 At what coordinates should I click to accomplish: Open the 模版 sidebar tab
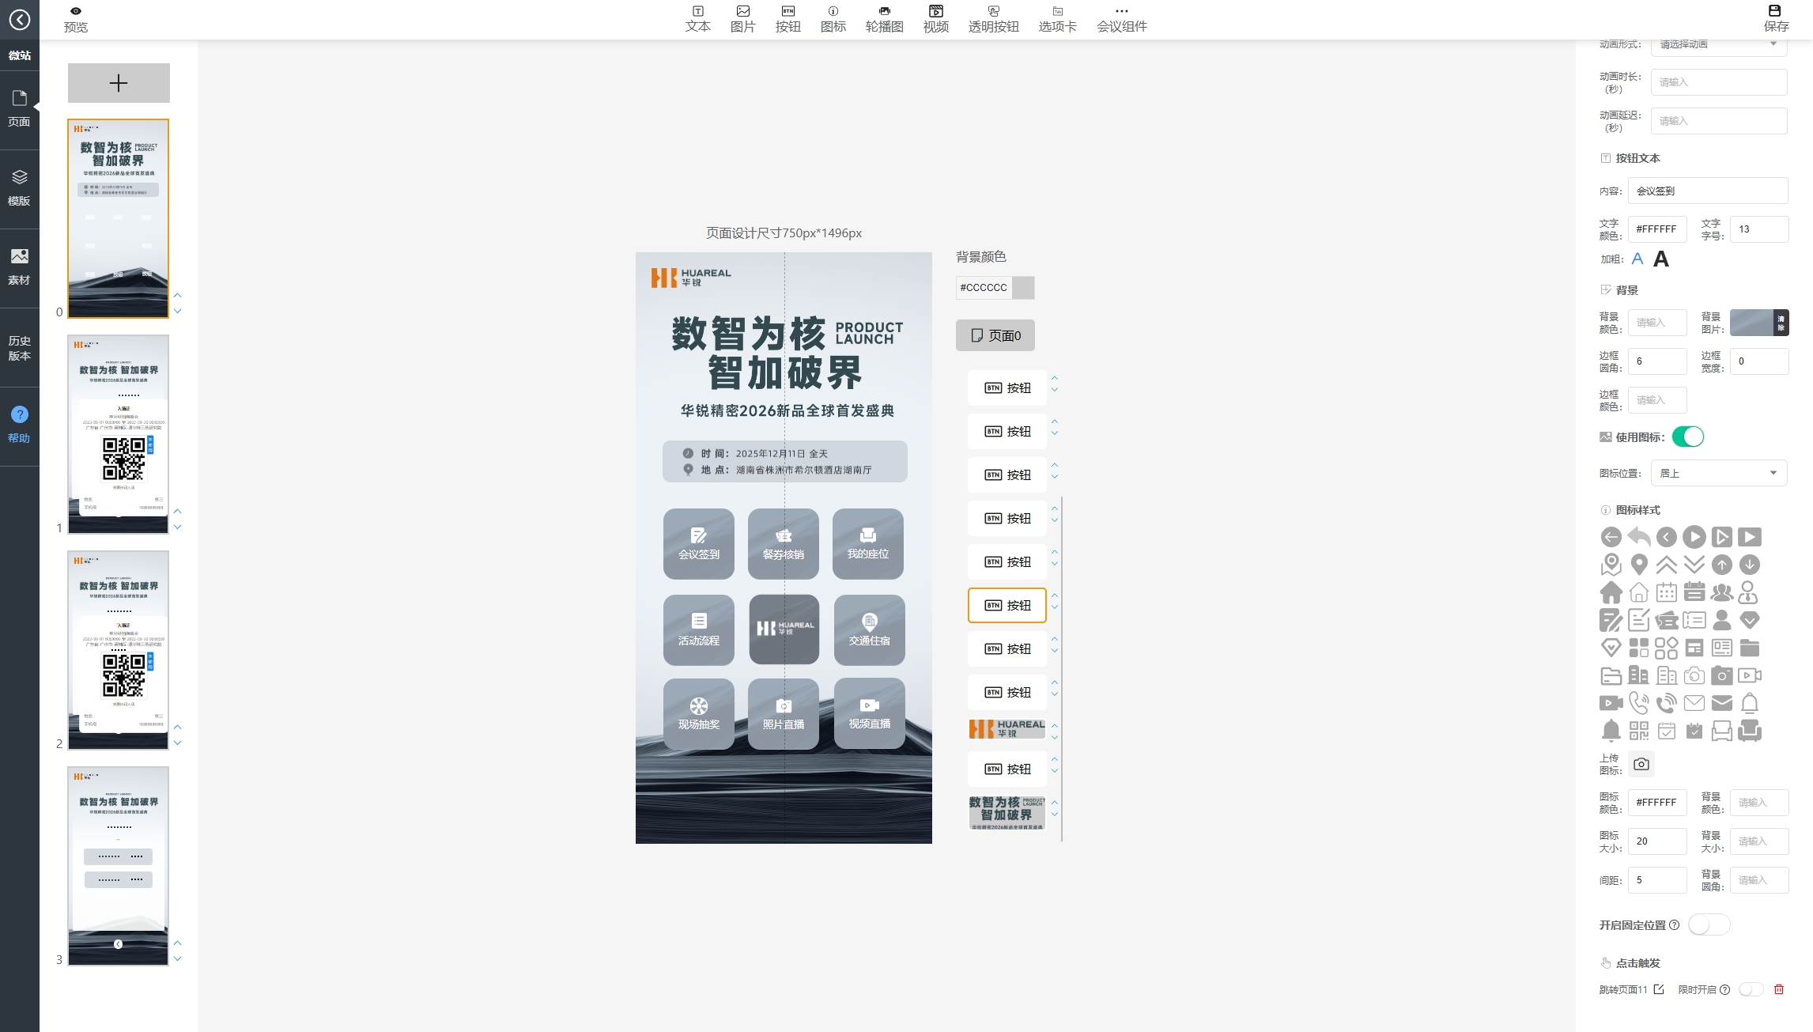point(19,188)
